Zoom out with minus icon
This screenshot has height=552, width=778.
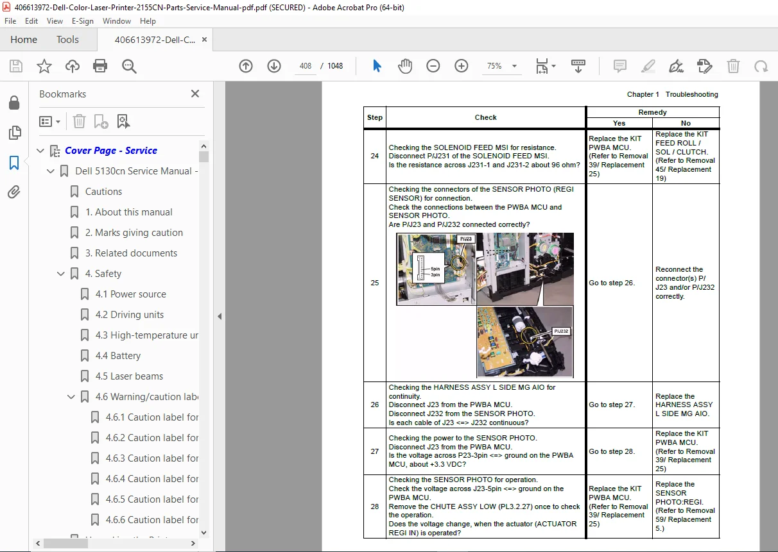click(433, 66)
